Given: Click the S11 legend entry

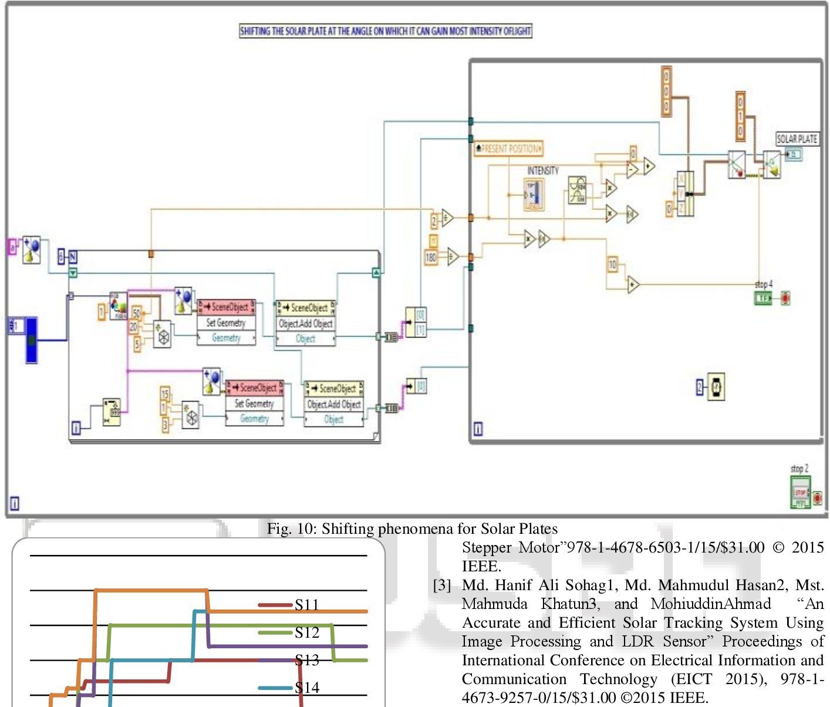Looking at the screenshot, I should (289, 605).
